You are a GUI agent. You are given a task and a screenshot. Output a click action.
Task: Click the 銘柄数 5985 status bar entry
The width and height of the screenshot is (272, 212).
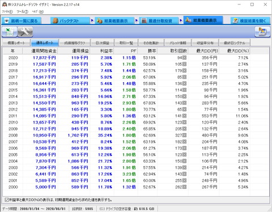tap(83, 209)
